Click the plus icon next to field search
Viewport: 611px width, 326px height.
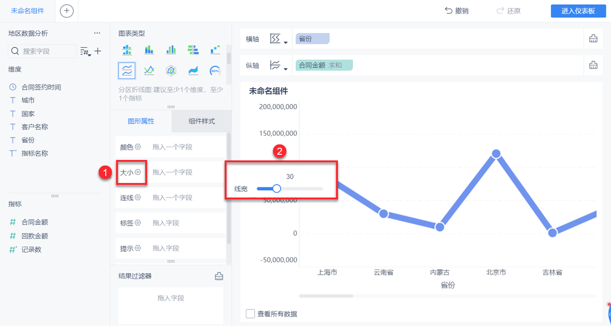coord(98,51)
